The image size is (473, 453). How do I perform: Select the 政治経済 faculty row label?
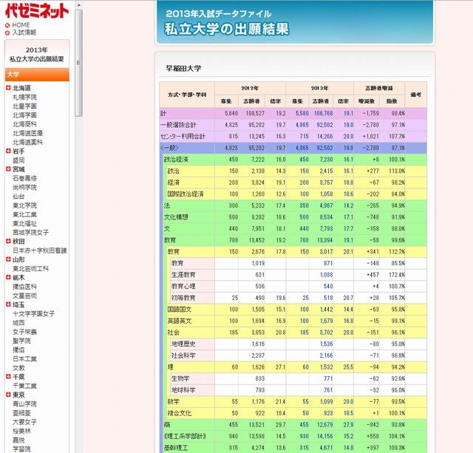176,159
